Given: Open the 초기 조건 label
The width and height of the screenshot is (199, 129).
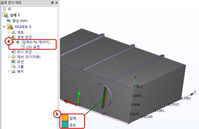Looking at the screenshot, I should pyautogui.click(x=24, y=52).
